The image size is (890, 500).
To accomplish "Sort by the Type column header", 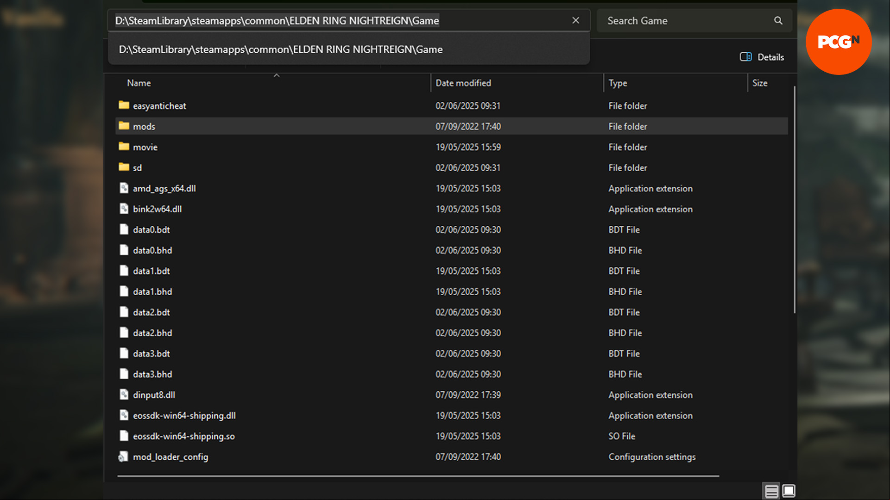I will 618,83.
